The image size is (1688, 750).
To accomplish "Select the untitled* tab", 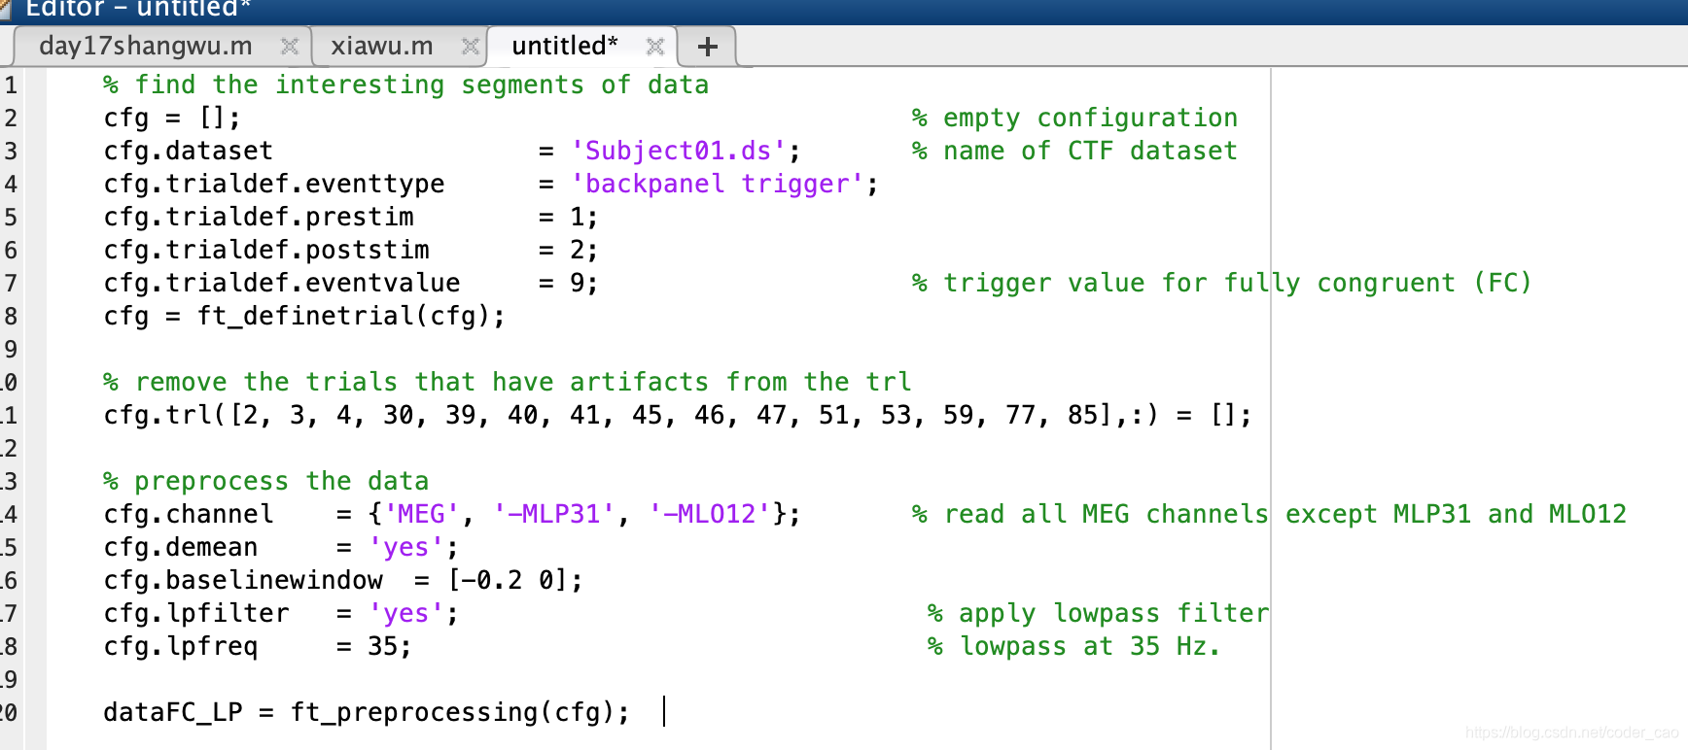I will click(x=565, y=46).
